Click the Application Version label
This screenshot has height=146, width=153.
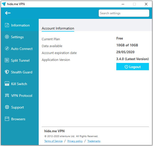56,60
